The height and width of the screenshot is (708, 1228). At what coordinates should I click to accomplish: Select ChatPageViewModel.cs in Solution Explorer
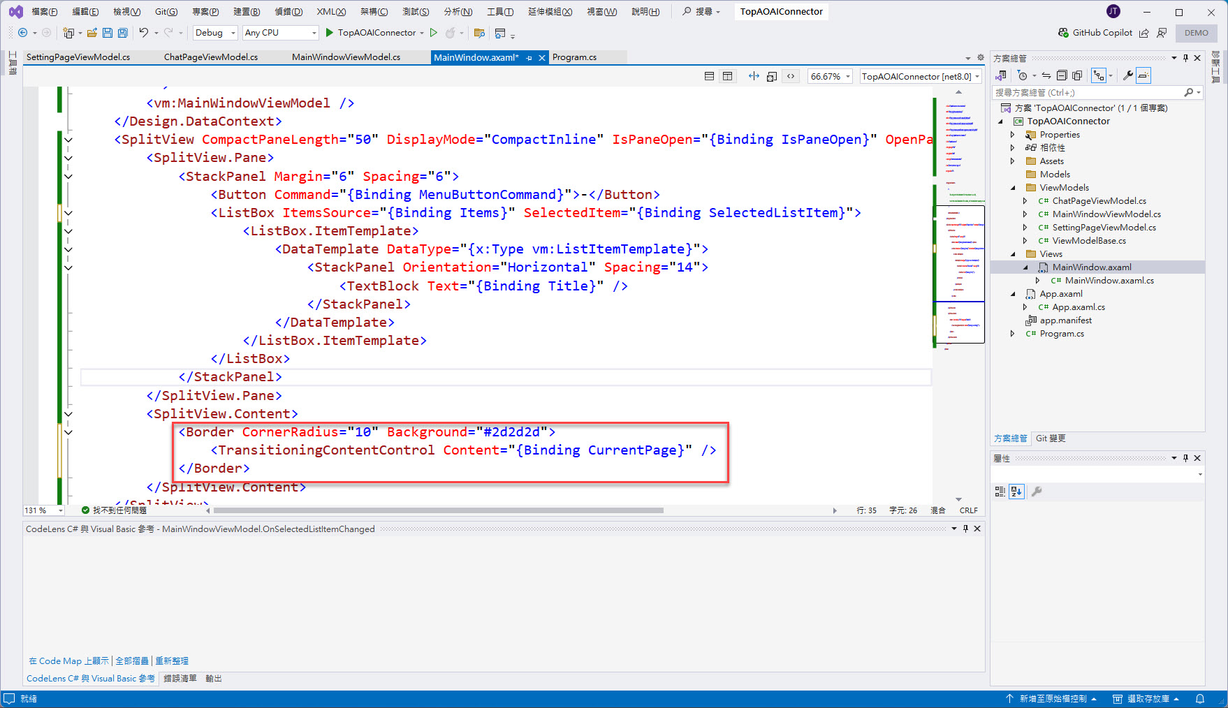coord(1099,201)
